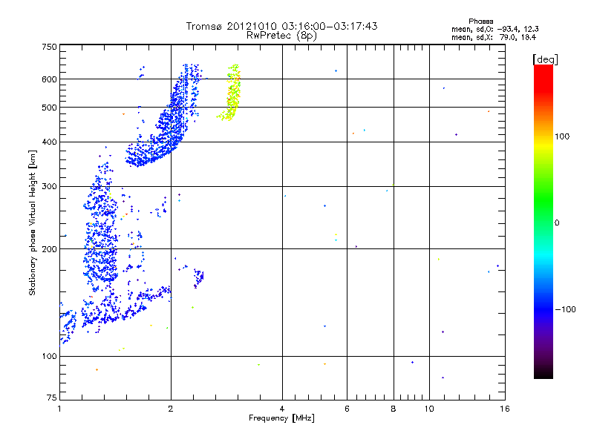
Task: Click the "Phases" header text
Action: (x=480, y=22)
